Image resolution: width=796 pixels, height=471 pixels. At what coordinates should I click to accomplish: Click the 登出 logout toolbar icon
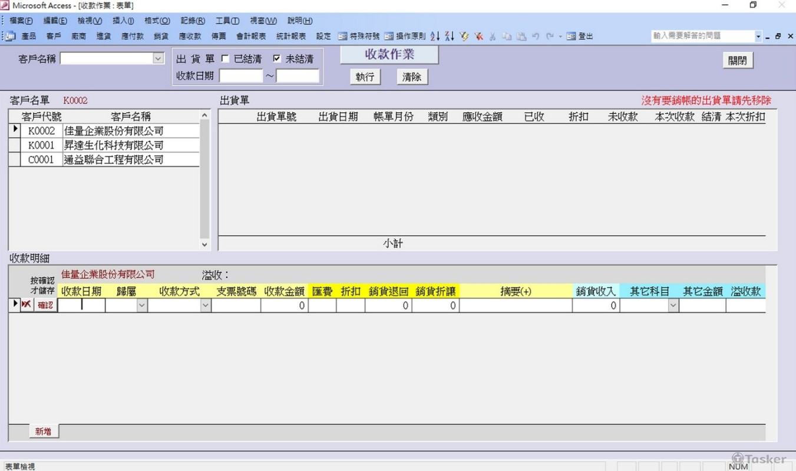click(x=579, y=36)
